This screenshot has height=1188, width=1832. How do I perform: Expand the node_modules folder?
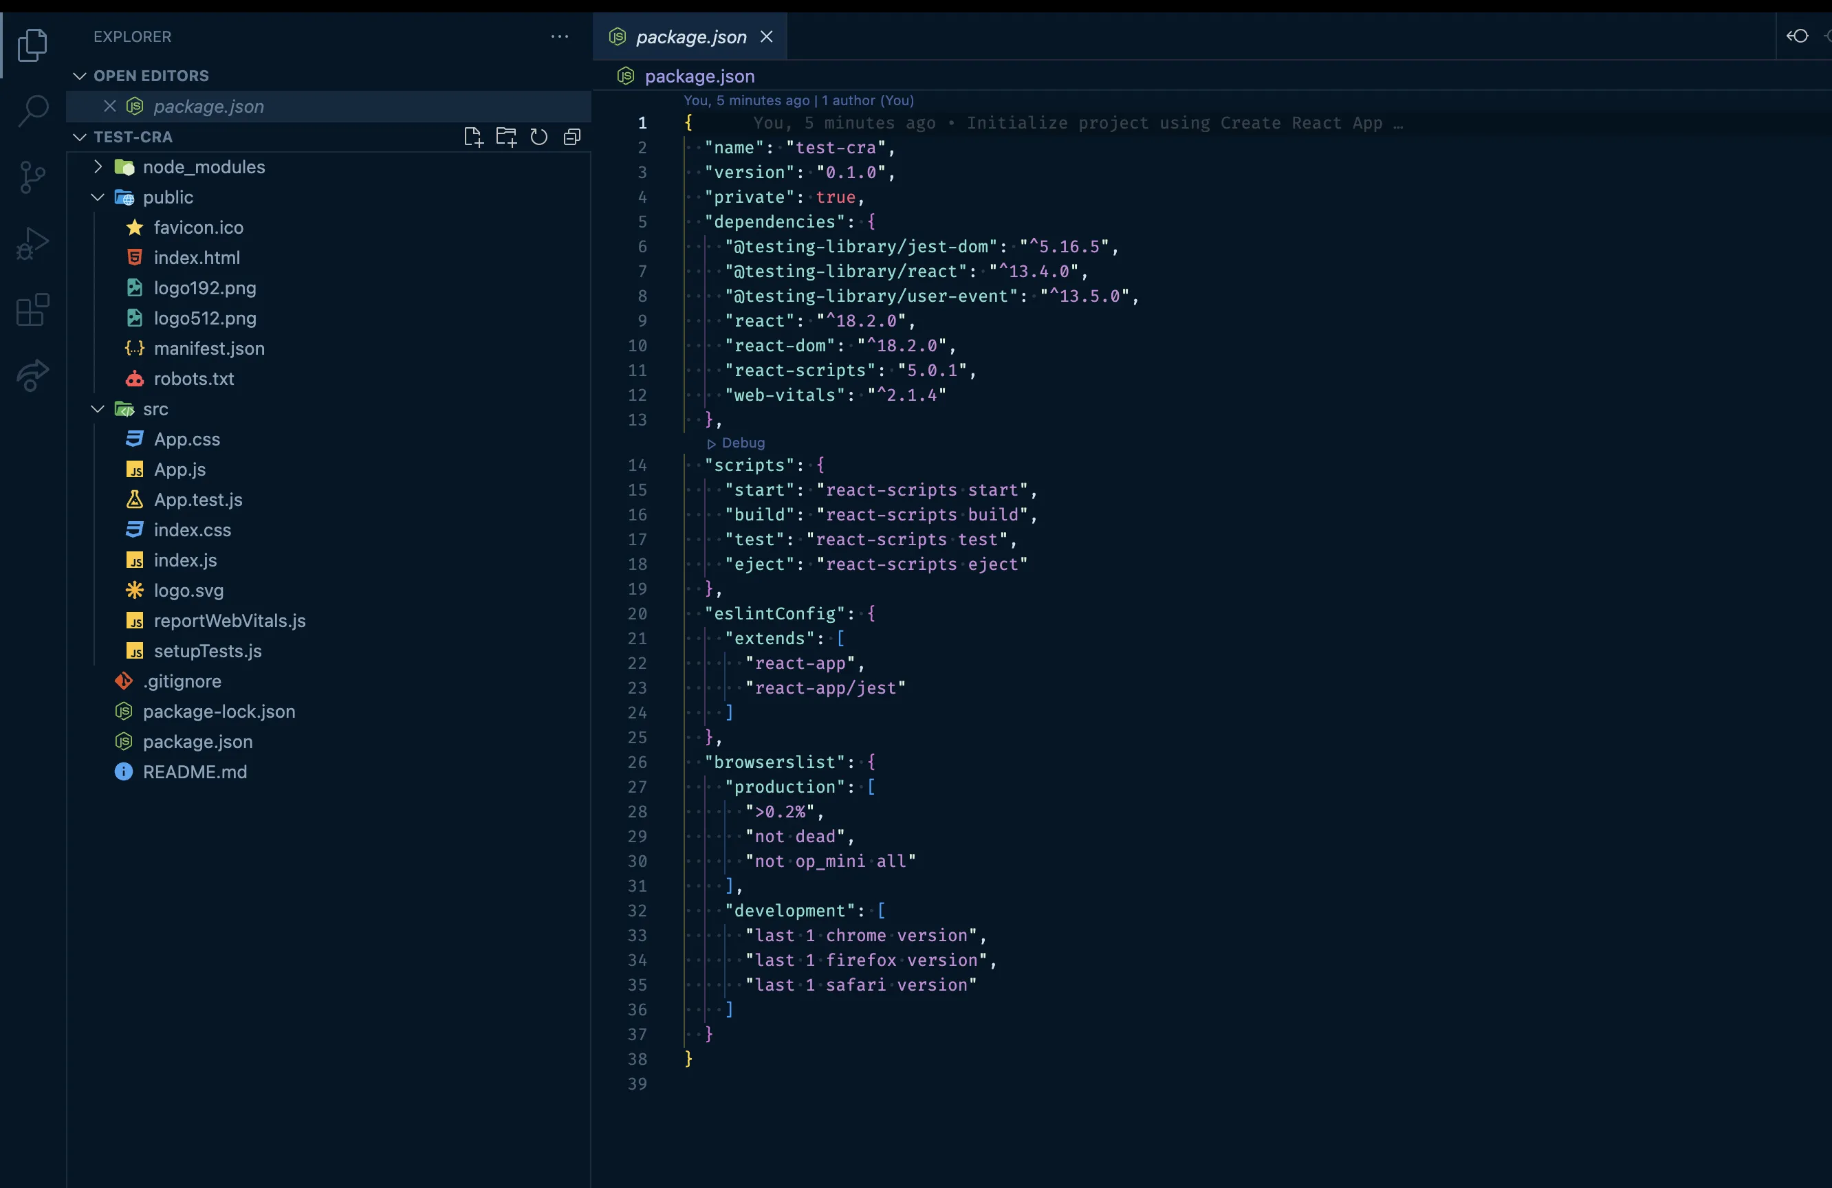pos(98,167)
